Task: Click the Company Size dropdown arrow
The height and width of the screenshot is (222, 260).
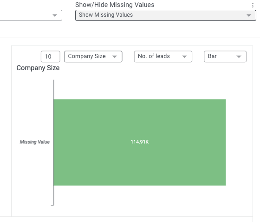Action: tap(114, 57)
